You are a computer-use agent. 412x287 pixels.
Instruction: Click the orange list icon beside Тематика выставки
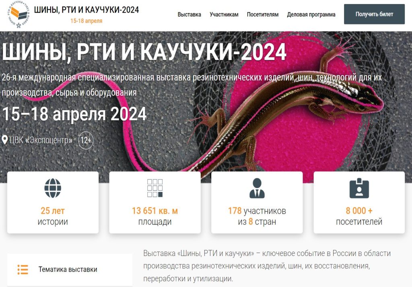[x=23, y=269]
